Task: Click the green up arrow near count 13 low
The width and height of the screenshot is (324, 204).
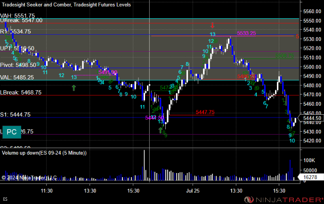Action: click(161, 130)
